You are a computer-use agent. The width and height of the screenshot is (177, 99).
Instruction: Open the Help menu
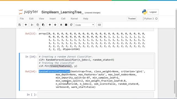pyautogui.click(x=86, y=19)
